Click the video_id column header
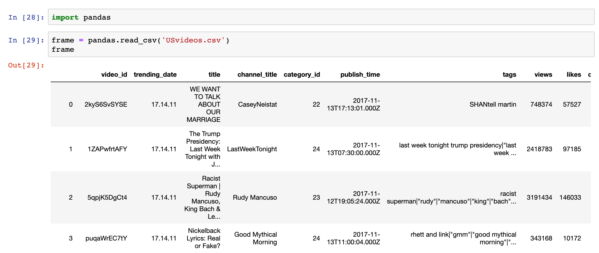599x253 pixels. [x=114, y=75]
